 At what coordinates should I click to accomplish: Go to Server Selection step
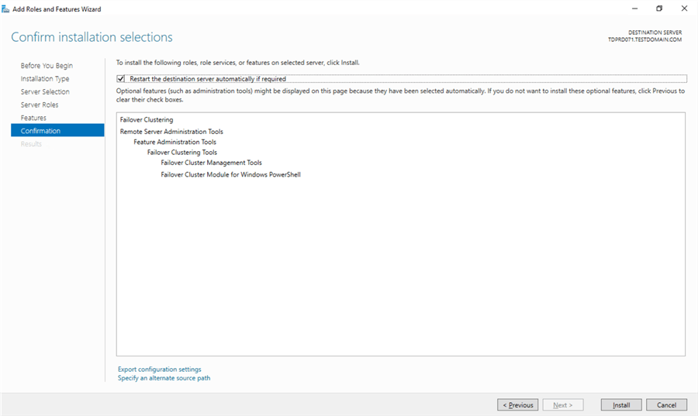click(45, 91)
